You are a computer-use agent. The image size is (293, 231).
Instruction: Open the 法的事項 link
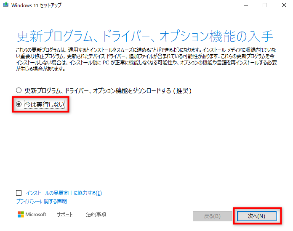(96, 215)
